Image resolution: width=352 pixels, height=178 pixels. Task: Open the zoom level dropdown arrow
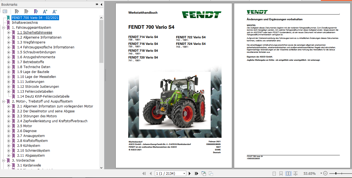(x=321, y=173)
